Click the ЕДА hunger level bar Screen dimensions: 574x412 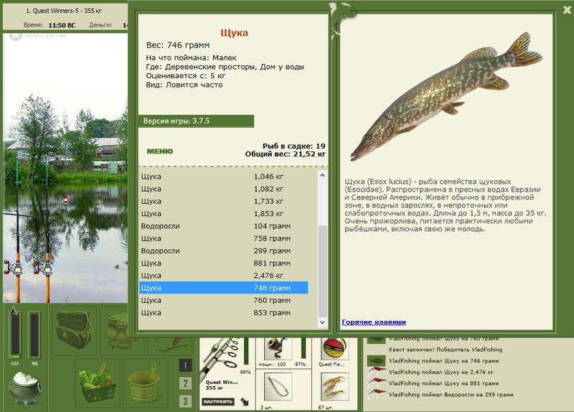point(15,335)
